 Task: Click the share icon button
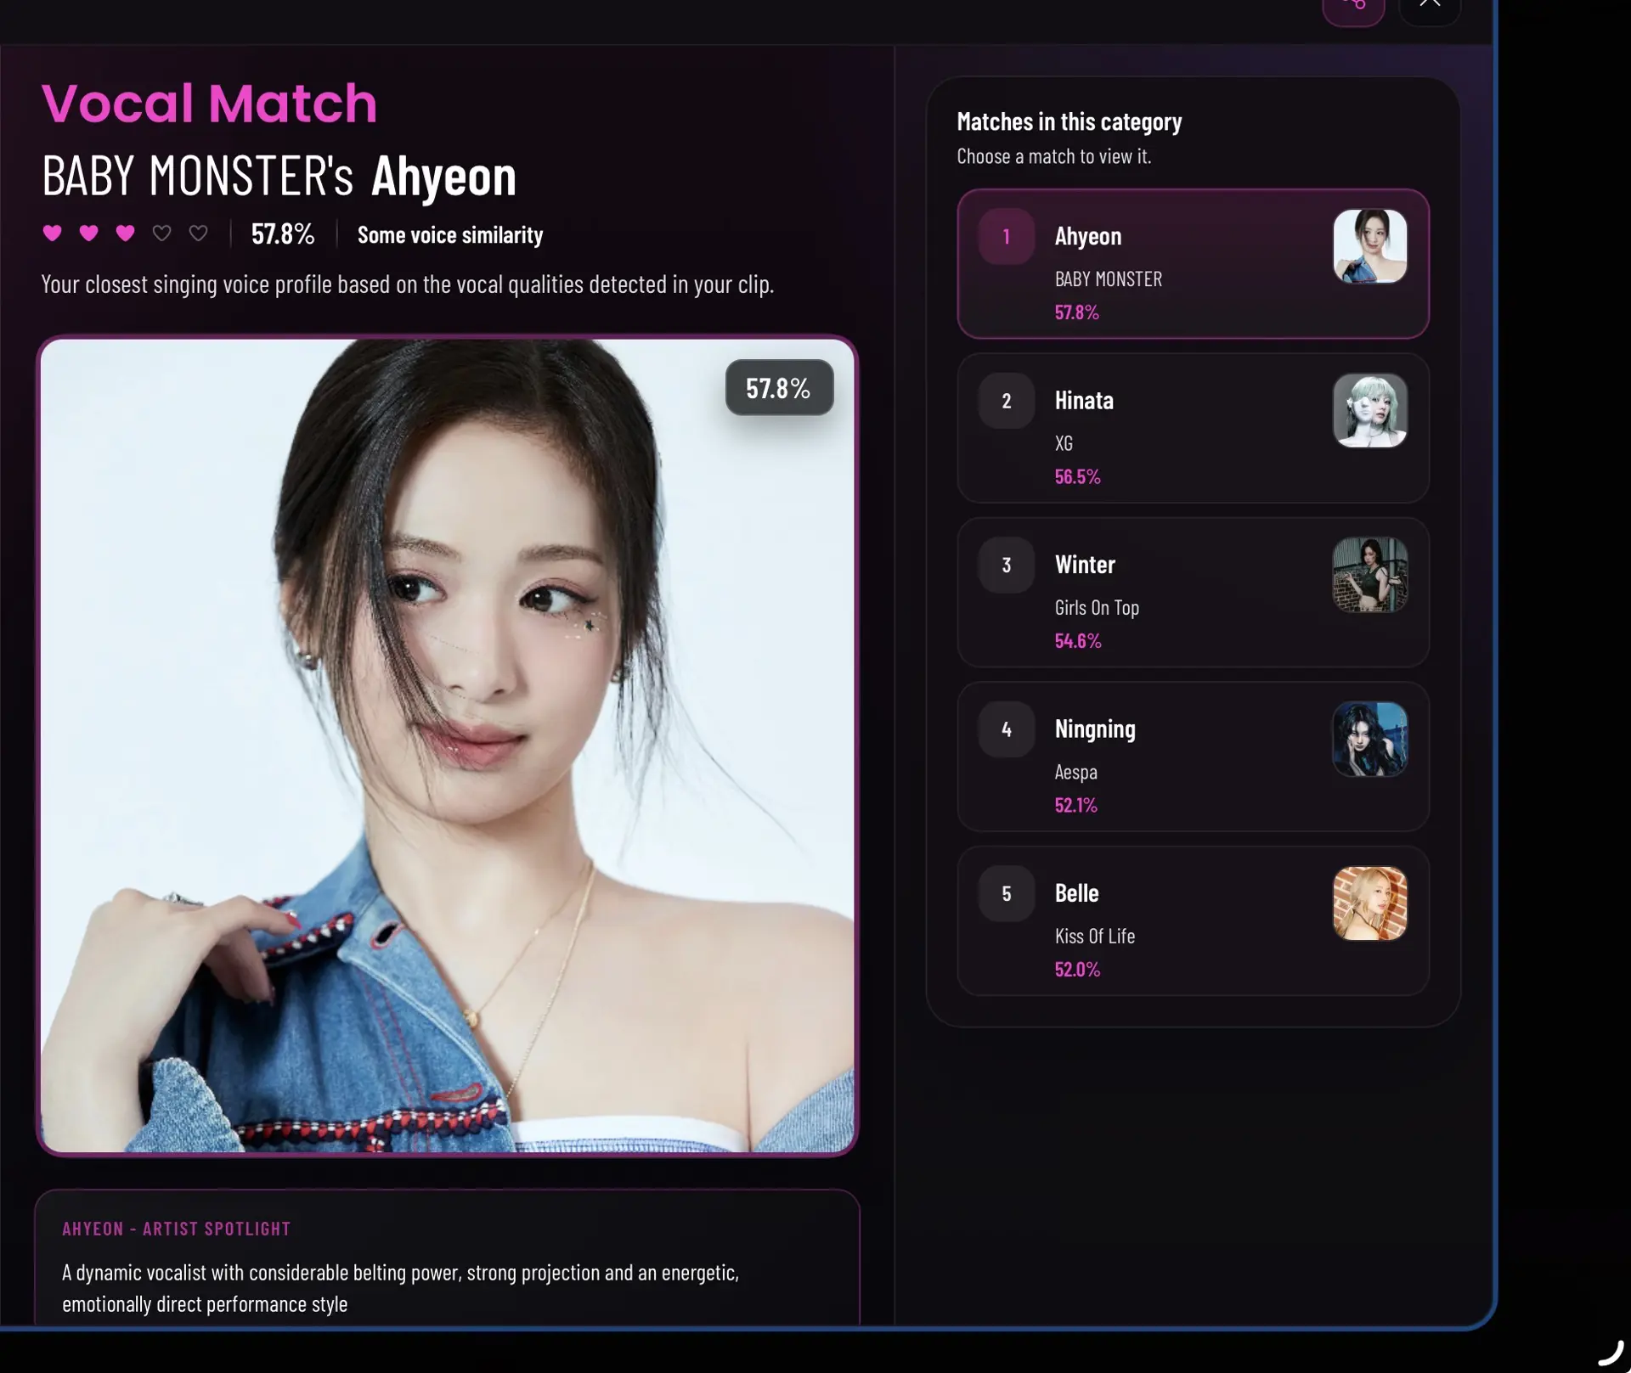click(1353, 7)
